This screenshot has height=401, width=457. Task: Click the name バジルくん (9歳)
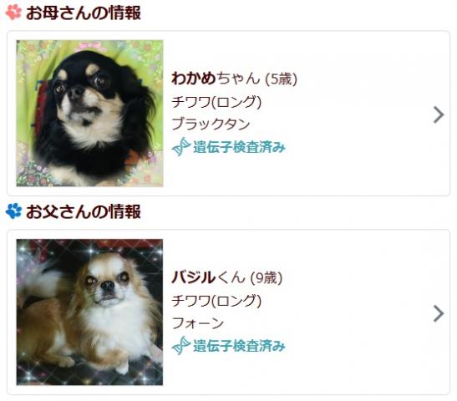pyautogui.click(x=227, y=277)
